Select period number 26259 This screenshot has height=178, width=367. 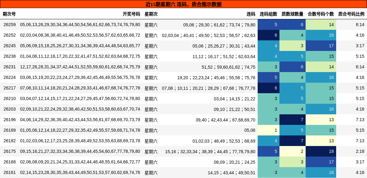tap(10, 25)
